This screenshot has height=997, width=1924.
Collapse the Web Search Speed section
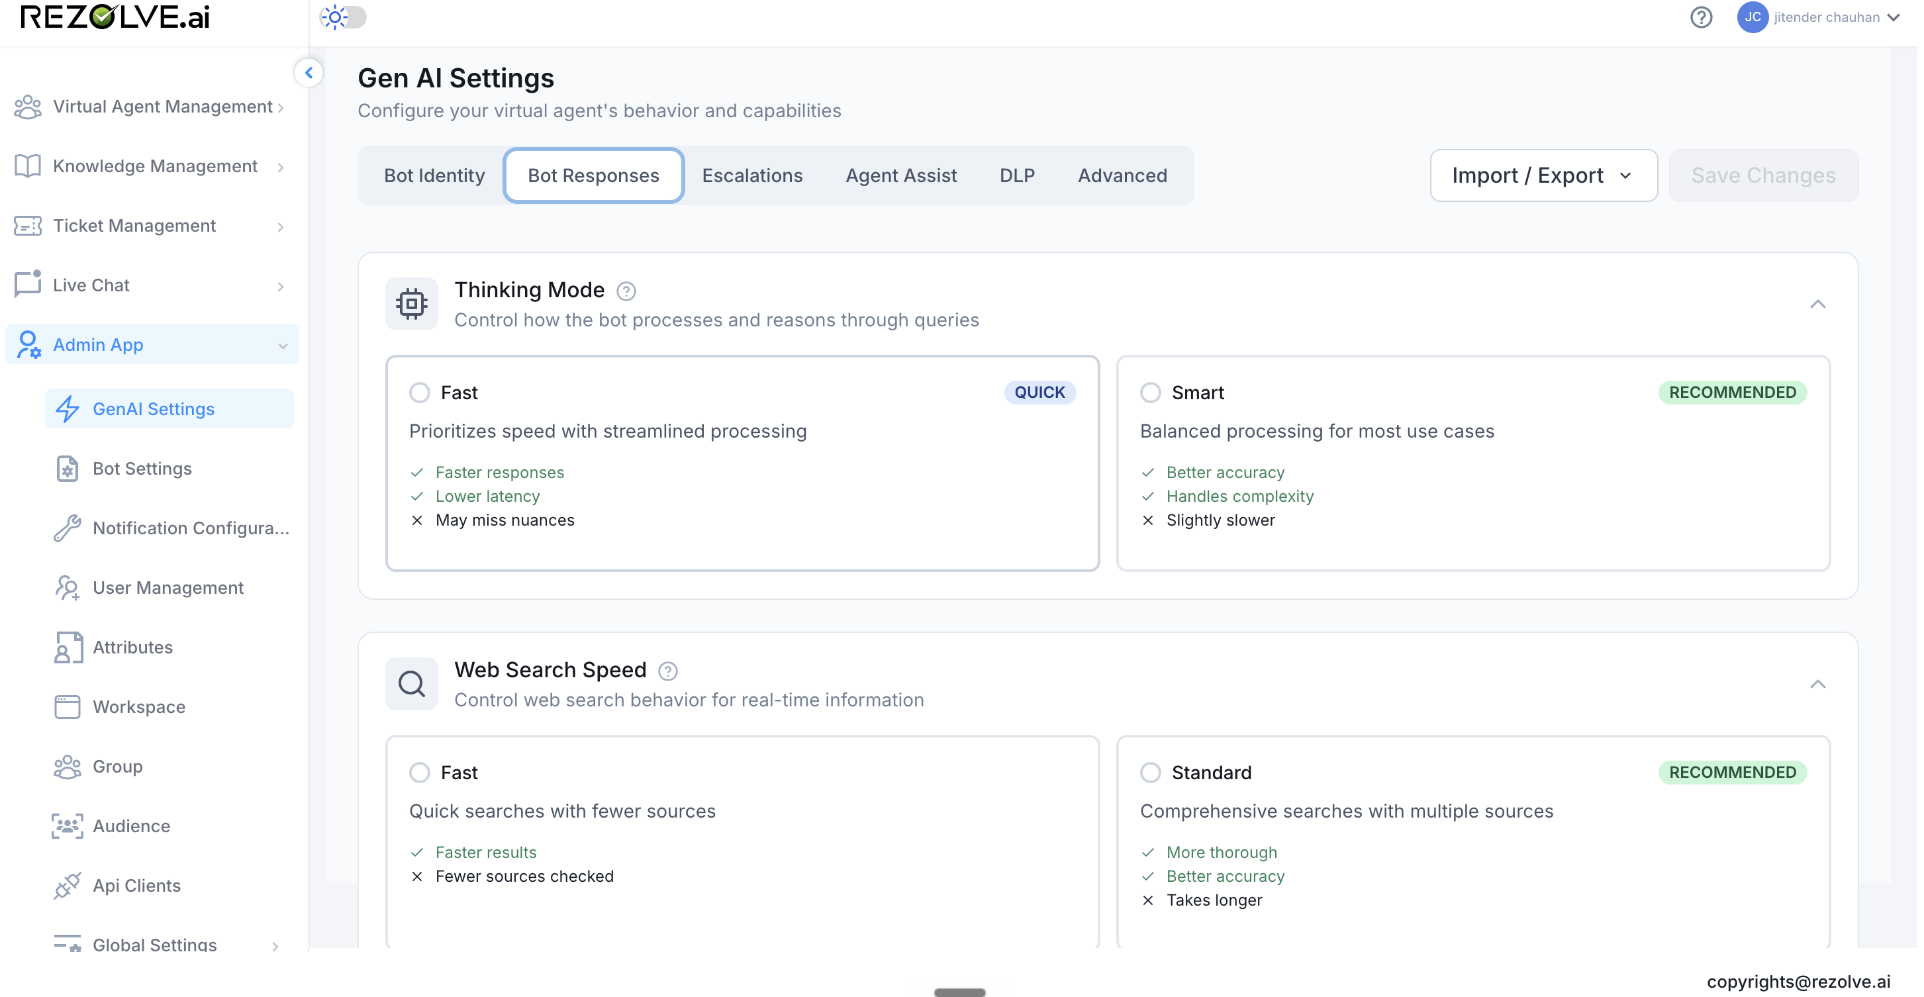[1818, 684]
